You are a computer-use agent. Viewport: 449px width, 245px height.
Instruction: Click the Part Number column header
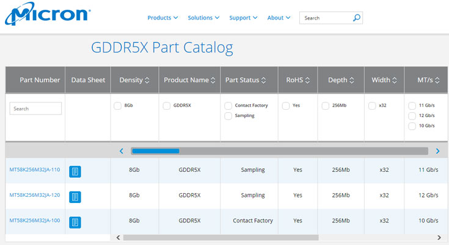pos(35,80)
